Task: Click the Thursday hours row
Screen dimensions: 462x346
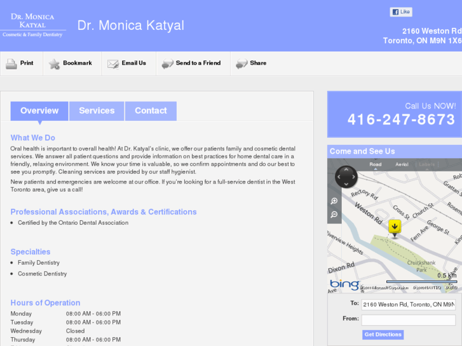Action: [65, 340]
